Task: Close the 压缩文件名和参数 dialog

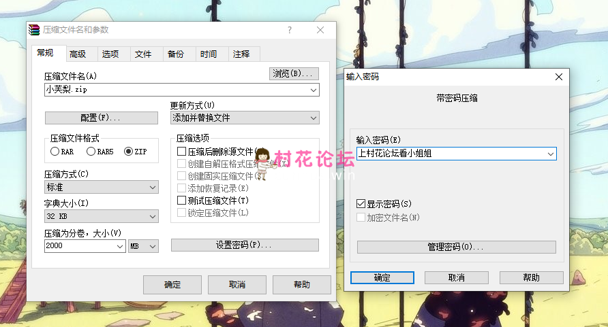Action: point(320,30)
